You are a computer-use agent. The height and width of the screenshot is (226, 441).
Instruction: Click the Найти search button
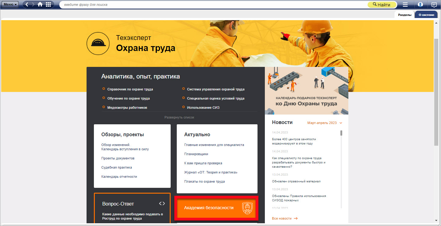pos(382,5)
